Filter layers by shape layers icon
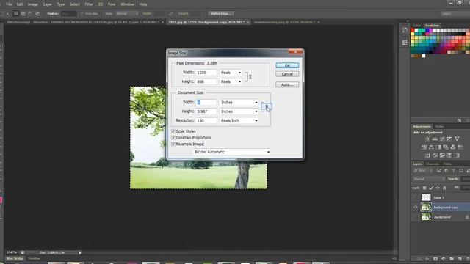 tap(460, 171)
